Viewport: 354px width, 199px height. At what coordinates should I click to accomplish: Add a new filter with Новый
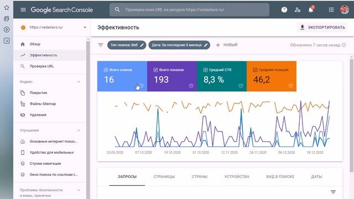click(x=227, y=45)
